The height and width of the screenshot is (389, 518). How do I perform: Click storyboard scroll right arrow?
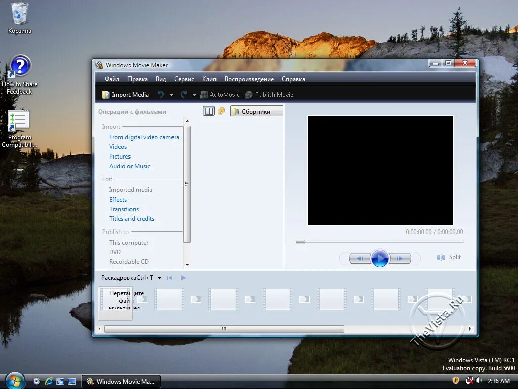[x=470, y=329]
